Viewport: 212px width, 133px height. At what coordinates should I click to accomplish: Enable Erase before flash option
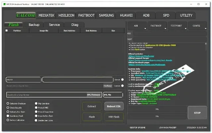(x=36, y=116)
